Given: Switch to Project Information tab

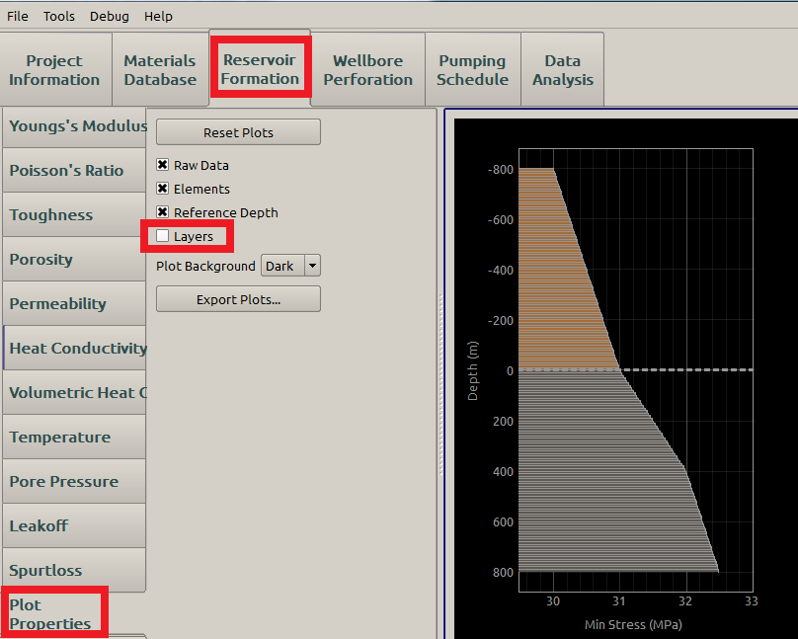Looking at the screenshot, I should [54, 70].
